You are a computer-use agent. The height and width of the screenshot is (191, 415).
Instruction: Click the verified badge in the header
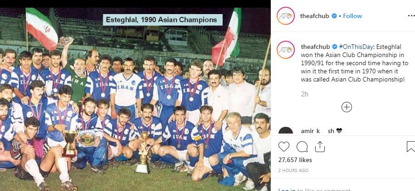(x=334, y=16)
